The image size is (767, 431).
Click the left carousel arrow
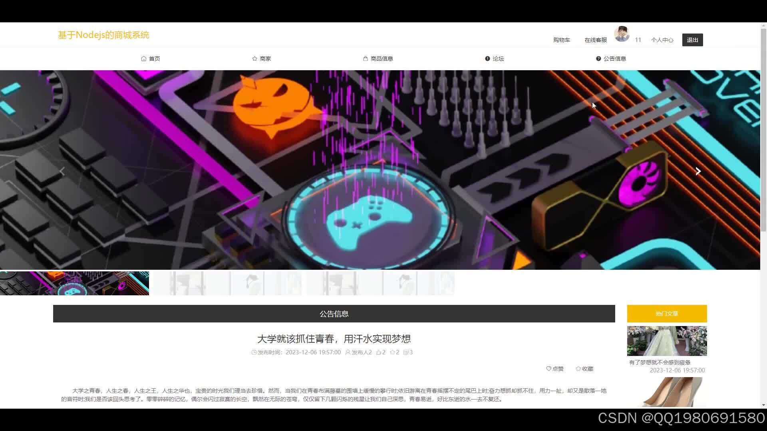pos(62,171)
